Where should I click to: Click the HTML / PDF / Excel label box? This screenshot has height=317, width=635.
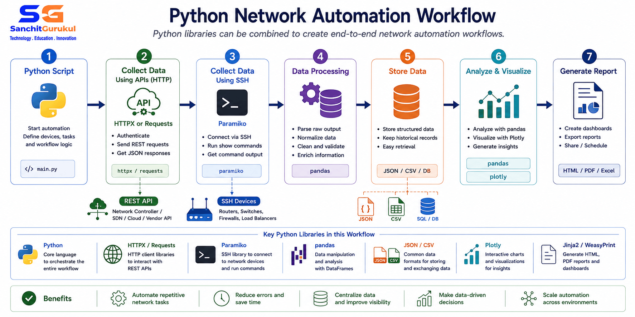(589, 170)
